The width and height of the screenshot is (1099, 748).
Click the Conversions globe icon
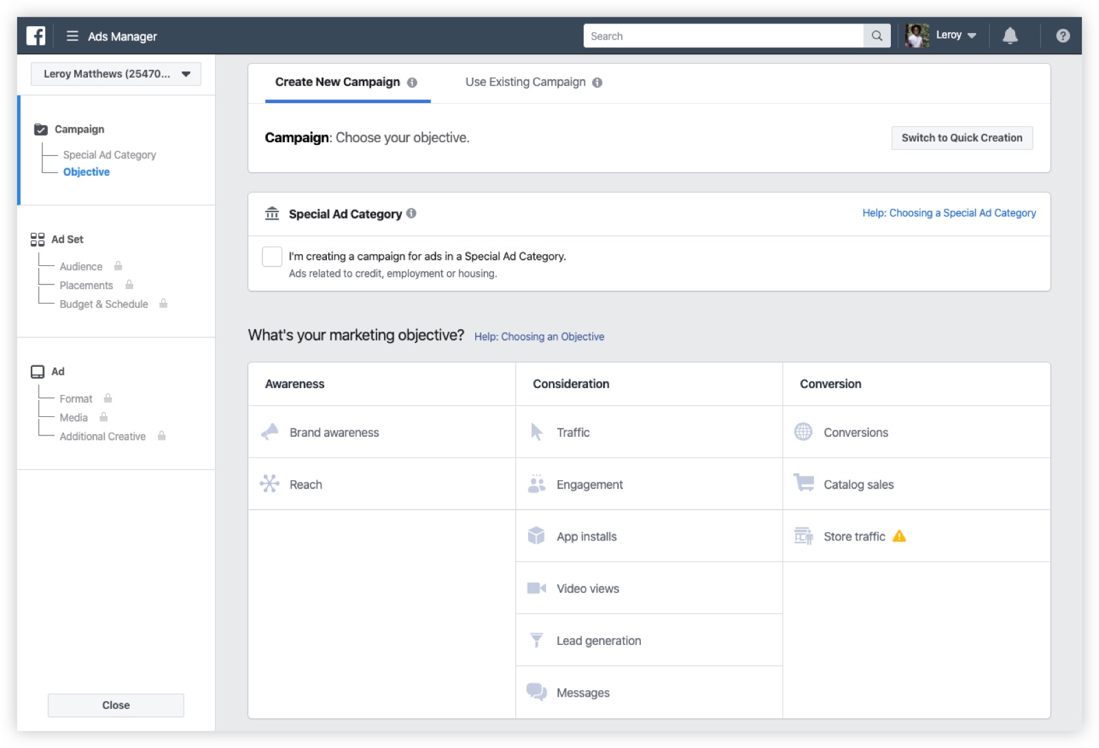point(803,431)
